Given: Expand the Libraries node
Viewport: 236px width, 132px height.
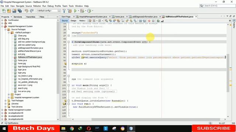Looking at the screenshot, I should pyautogui.click(x=6, y=104).
